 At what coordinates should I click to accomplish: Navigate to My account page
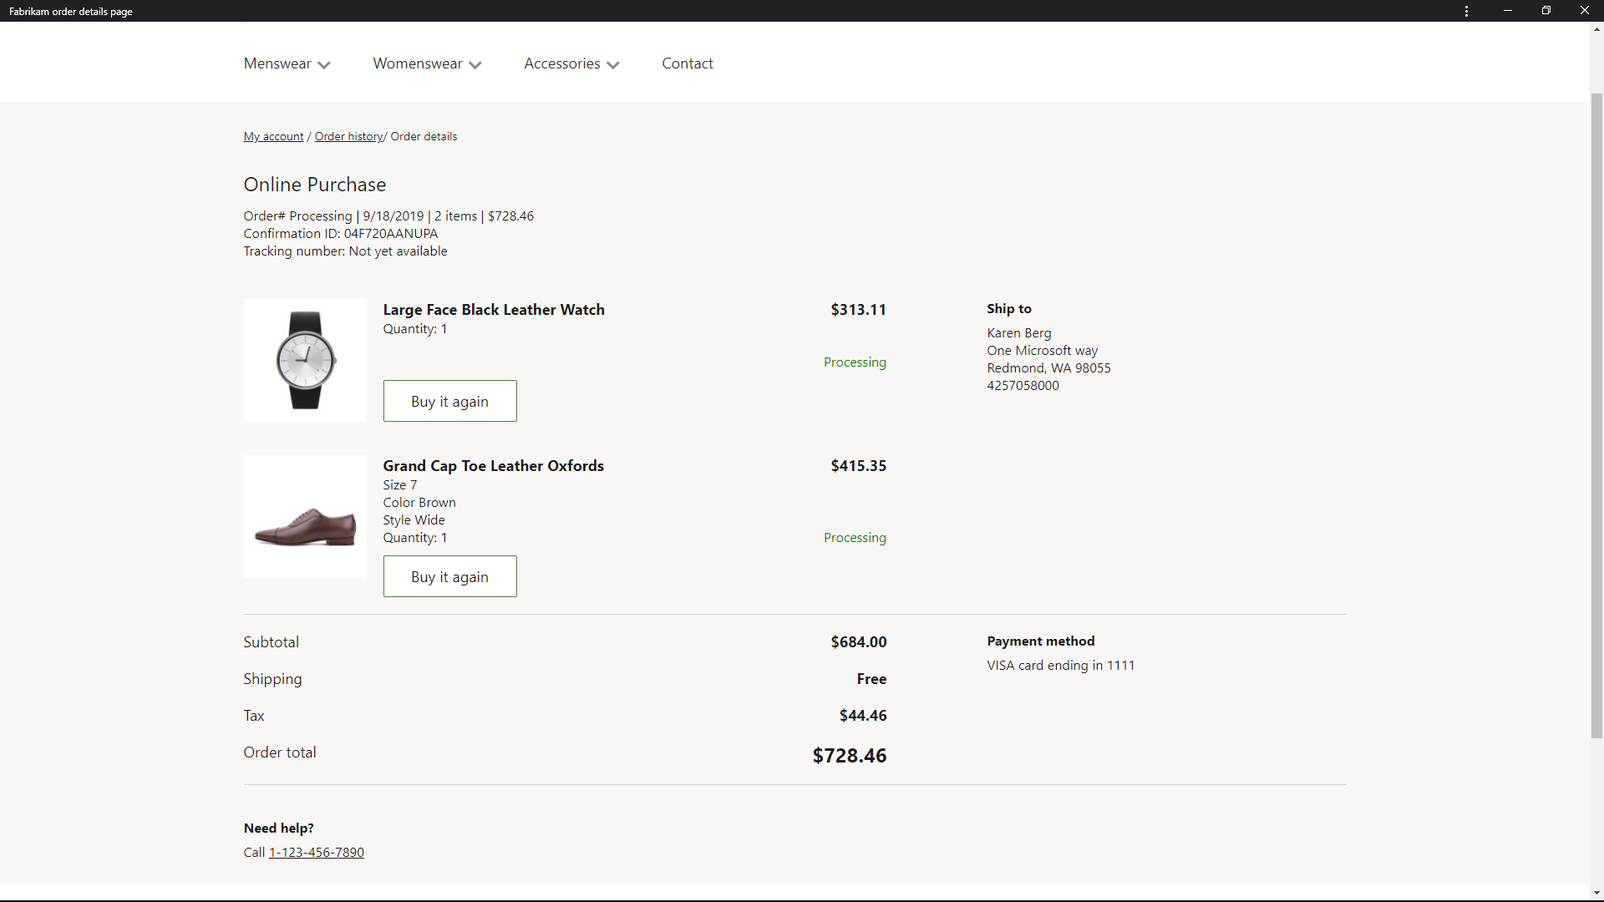[x=272, y=135]
